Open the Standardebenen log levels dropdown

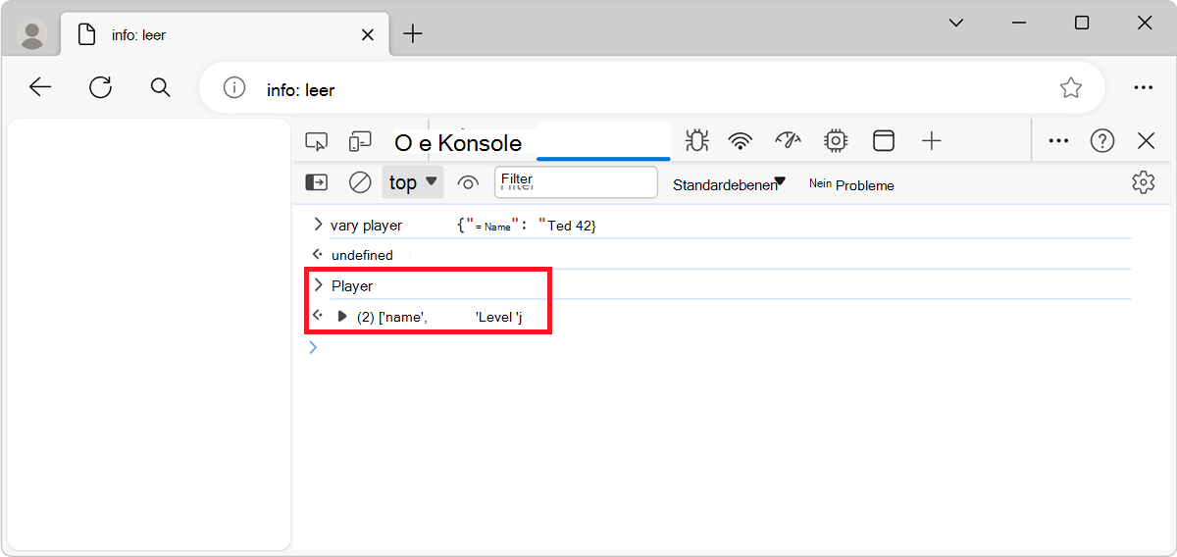pyautogui.click(x=730, y=184)
